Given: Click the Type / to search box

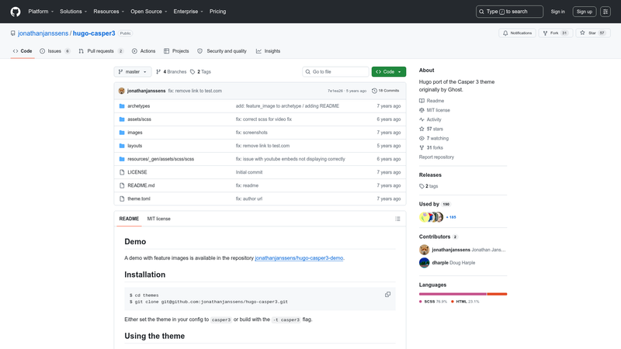Looking at the screenshot, I should 509,12.
